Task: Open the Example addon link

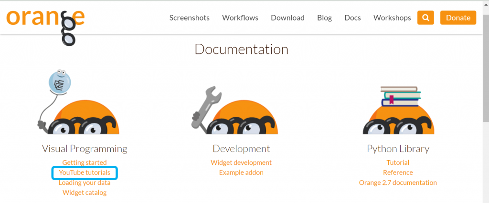Action: (x=241, y=173)
